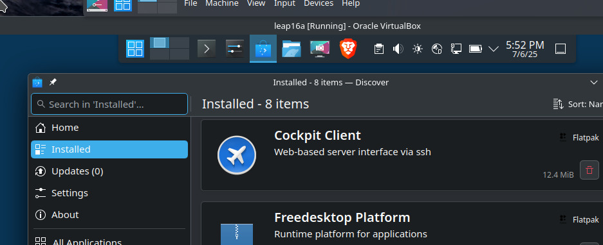This screenshot has height=245, width=603.
Task: Open battery and power tray icon
Action: click(x=476, y=49)
